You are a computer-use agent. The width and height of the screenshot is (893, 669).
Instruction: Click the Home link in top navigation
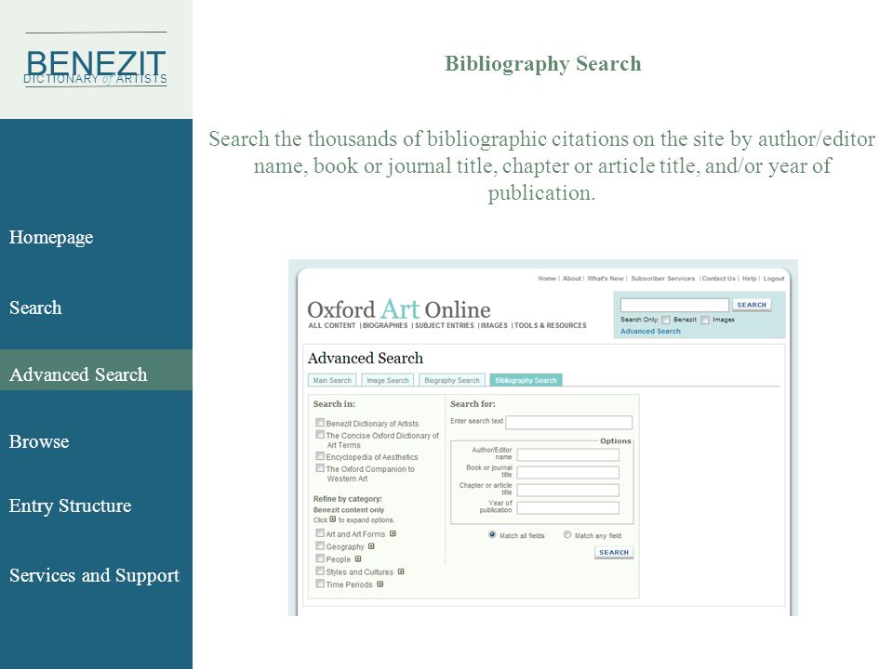coord(547,278)
